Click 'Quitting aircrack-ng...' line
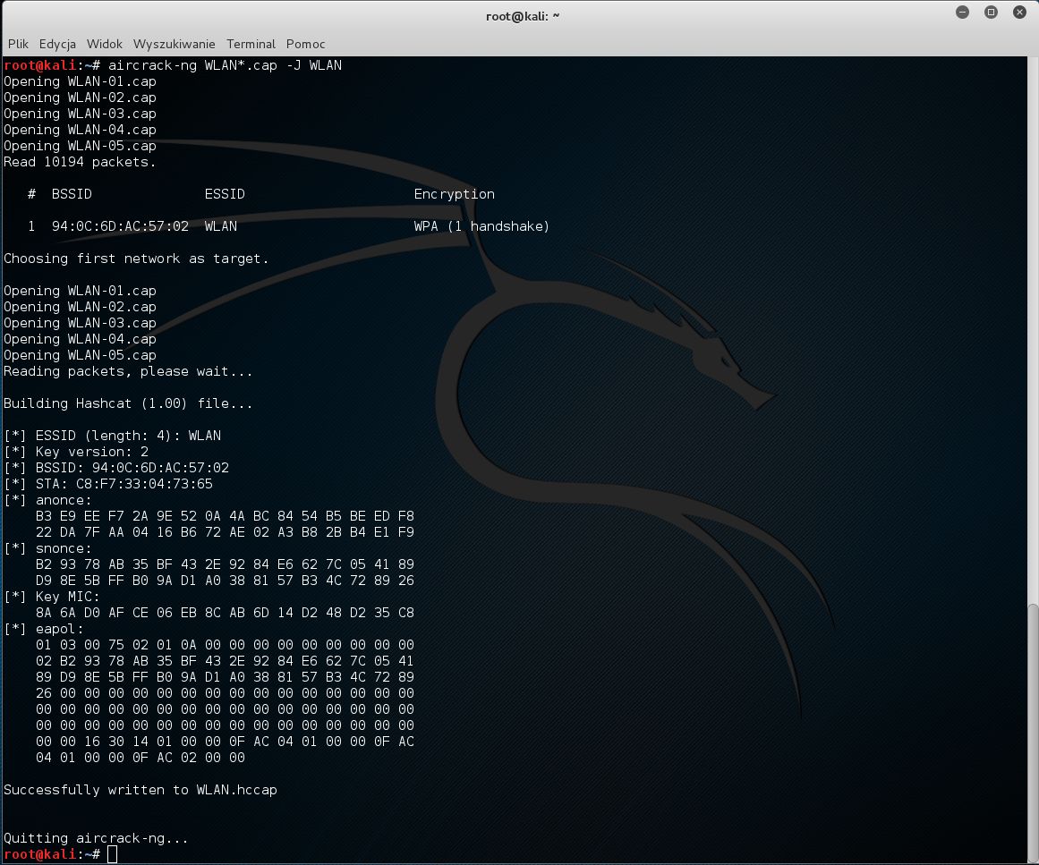This screenshot has height=865, width=1039. click(96, 838)
